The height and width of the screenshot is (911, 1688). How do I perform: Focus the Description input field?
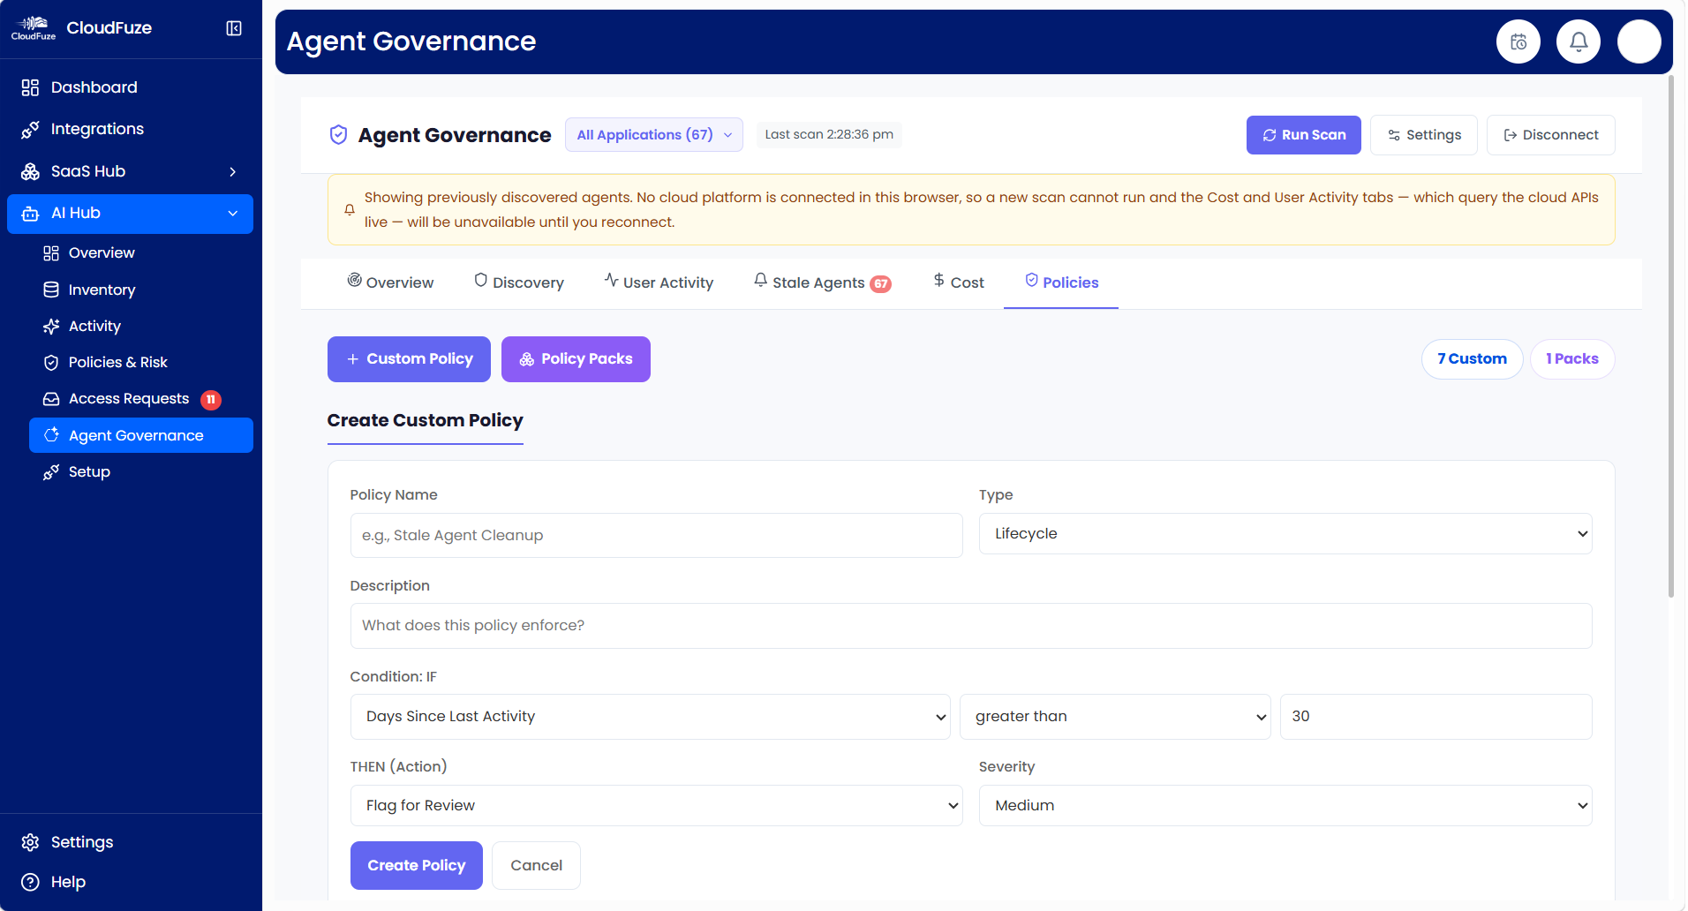pos(971,626)
